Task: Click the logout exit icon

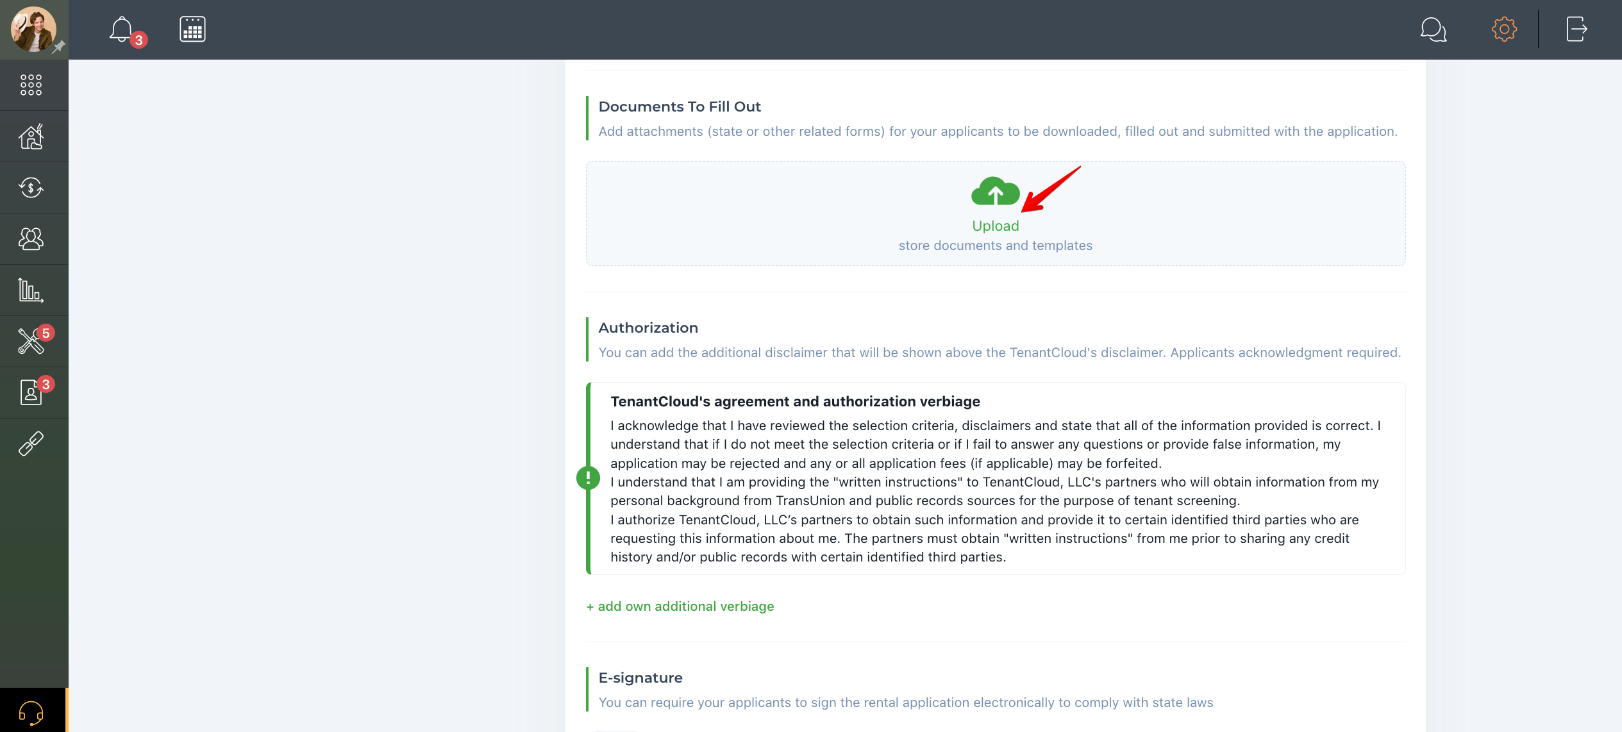Action: tap(1576, 29)
